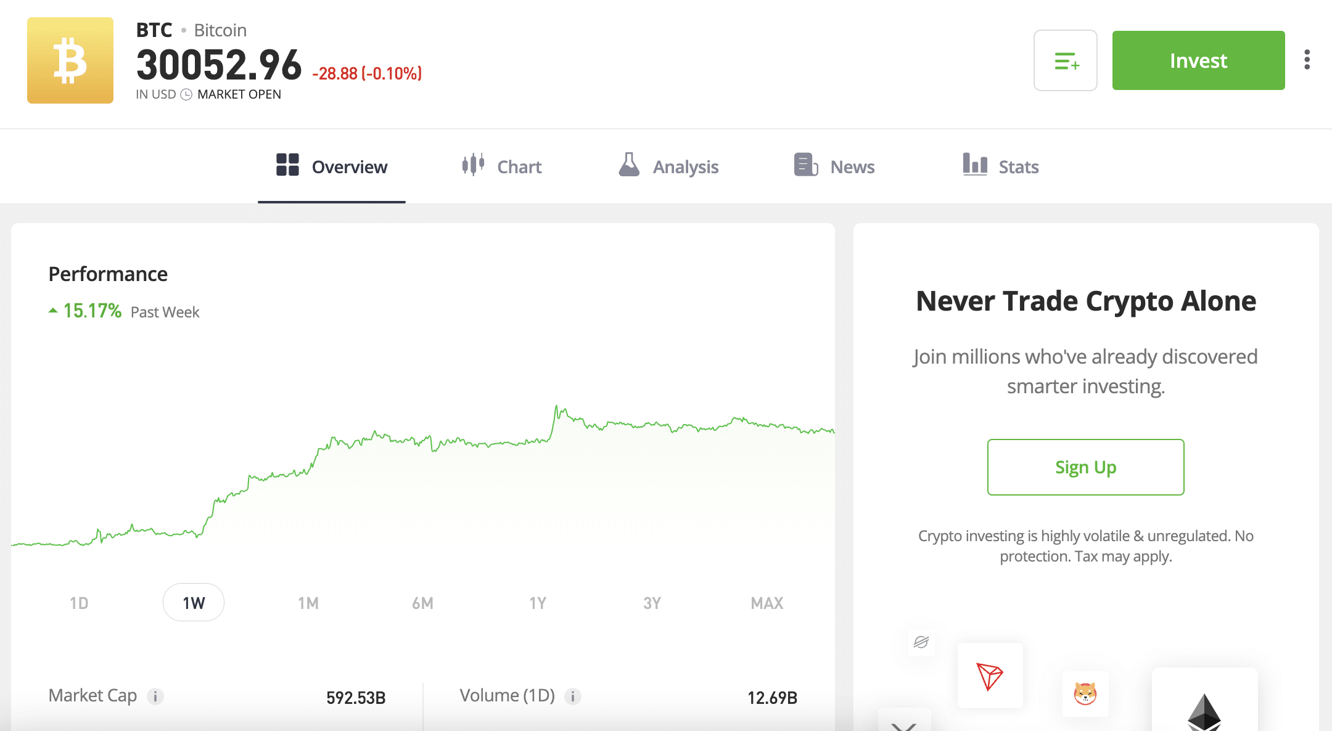Open the Stats tab
The height and width of the screenshot is (731, 1332).
pyautogui.click(x=1001, y=167)
